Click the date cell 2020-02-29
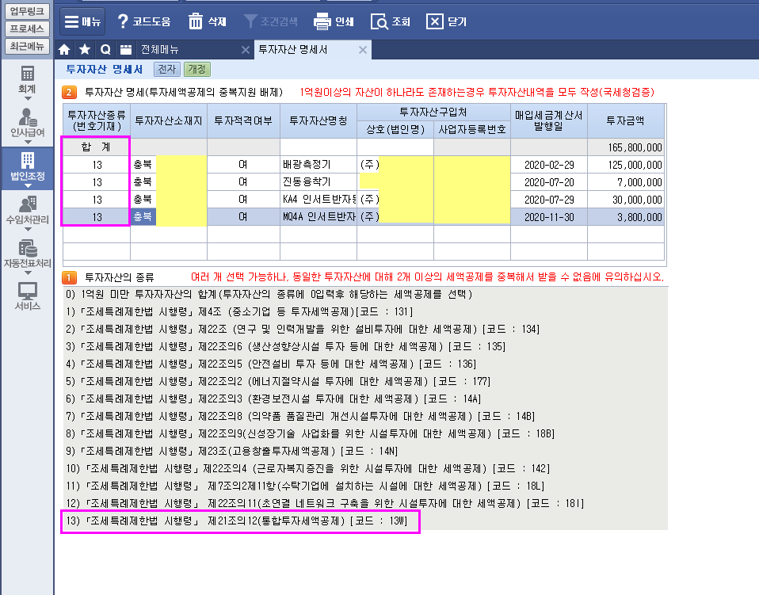The image size is (759, 595). 549,165
